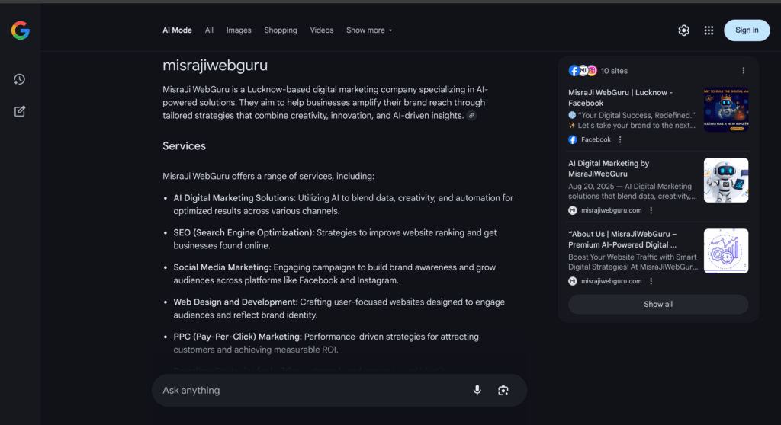Click the Google logo
This screenshot has width=781, height=425.
(x=21, y=30)
